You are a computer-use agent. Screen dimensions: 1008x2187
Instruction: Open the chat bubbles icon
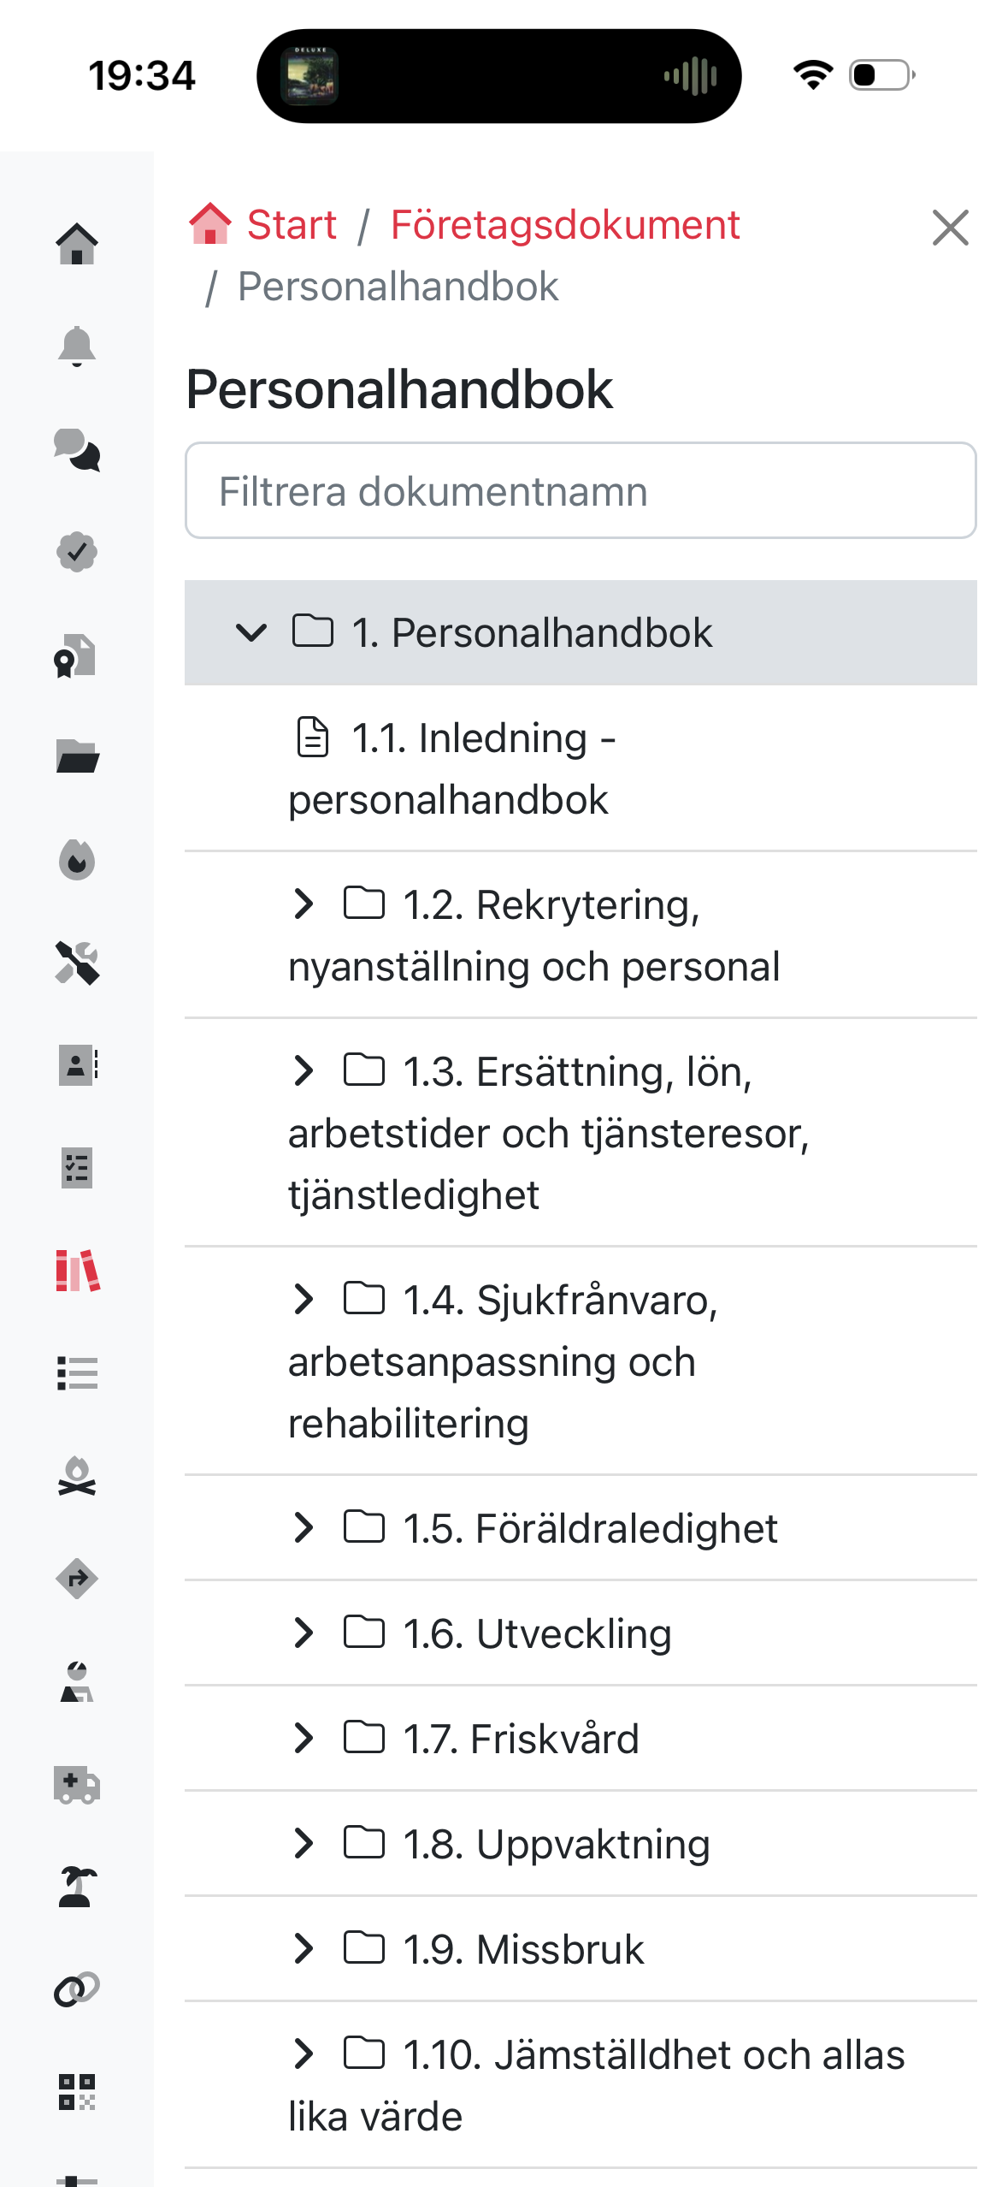pyautogui.click(x=77, y=449)
